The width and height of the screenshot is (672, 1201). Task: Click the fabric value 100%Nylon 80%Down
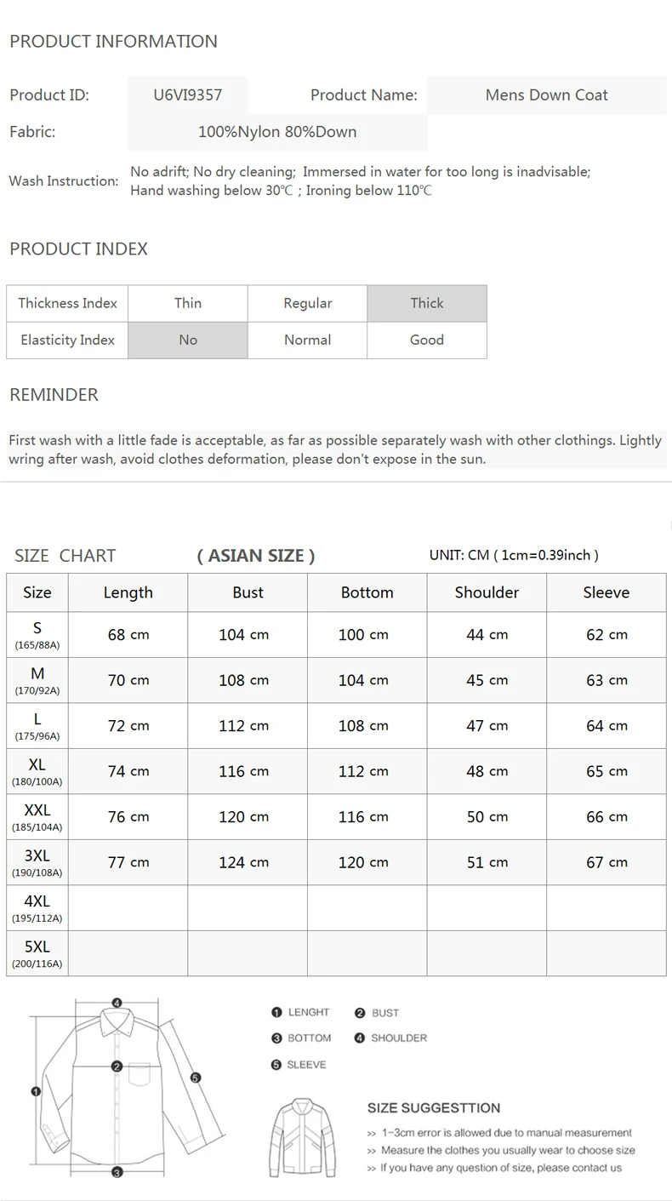[x=277, y=132]
